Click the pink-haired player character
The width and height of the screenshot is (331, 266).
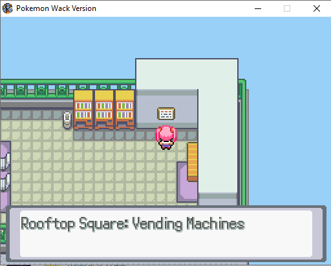(x=166, y=138)
